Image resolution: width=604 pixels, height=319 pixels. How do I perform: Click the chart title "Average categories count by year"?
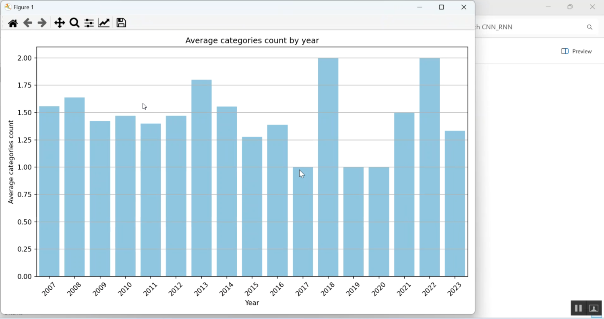pos(252,41)
